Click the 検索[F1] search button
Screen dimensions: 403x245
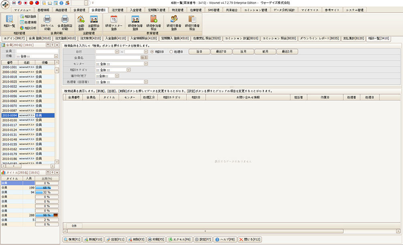coord(72,239)
